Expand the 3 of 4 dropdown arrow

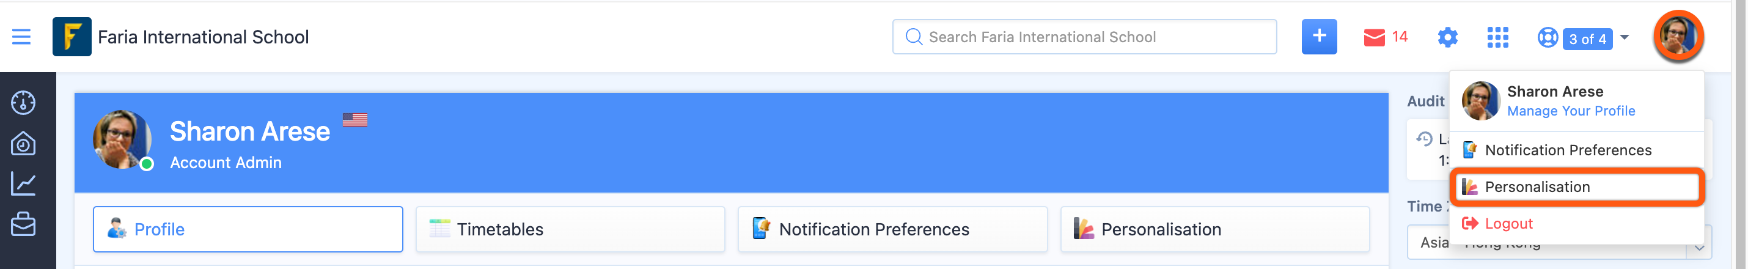(1625, 37)
